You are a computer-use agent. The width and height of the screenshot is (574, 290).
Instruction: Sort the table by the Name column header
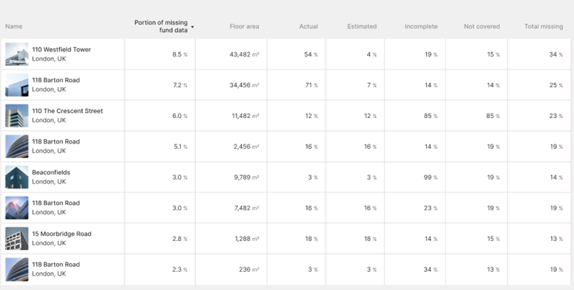point(14,26)
